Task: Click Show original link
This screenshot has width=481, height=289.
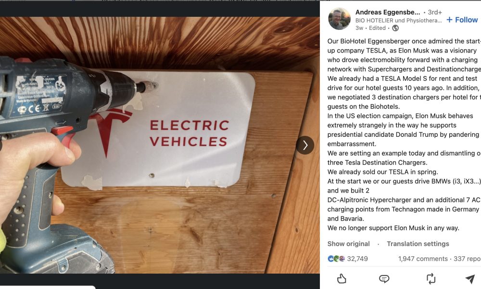Action: (348, 244)
